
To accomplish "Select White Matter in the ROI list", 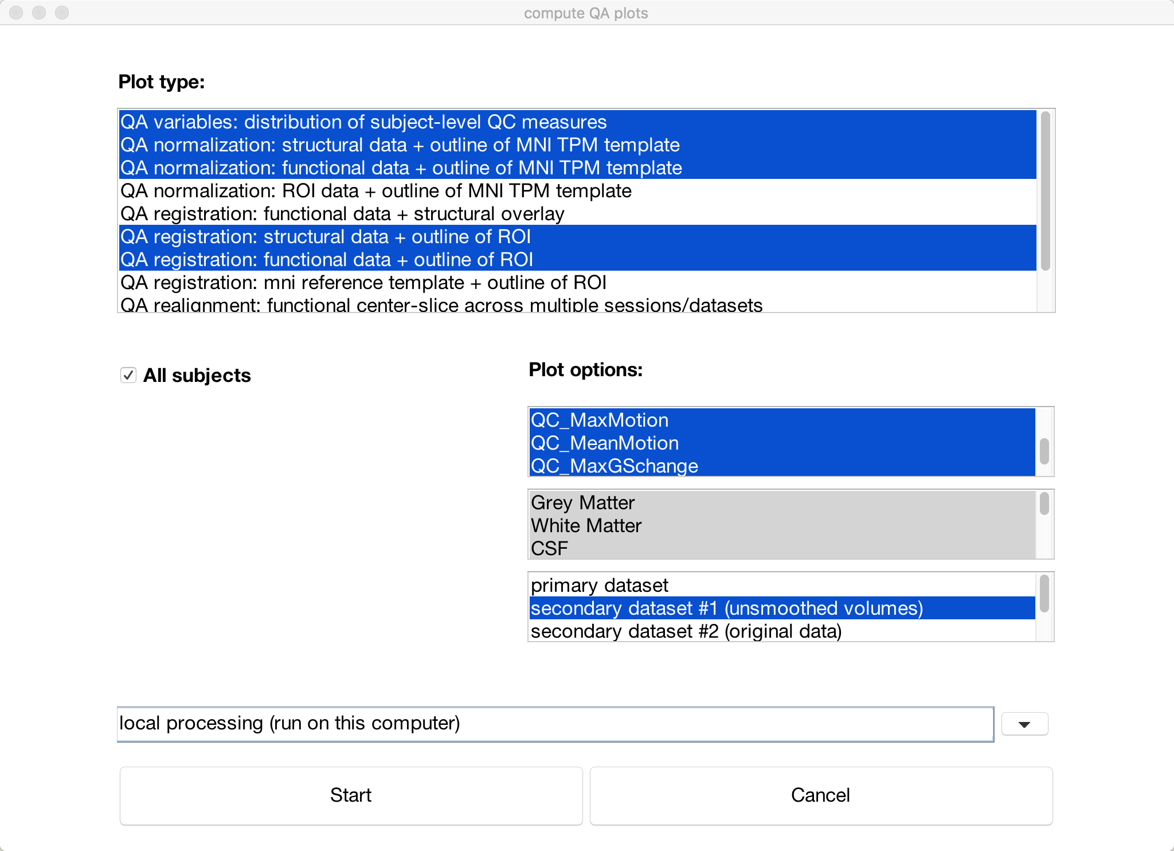I will tap(782, 525).
